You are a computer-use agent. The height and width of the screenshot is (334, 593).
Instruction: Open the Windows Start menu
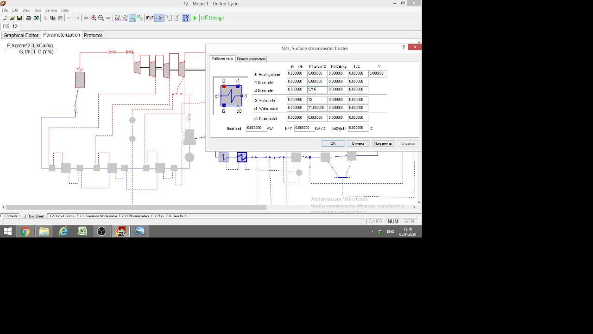(7, 231)
